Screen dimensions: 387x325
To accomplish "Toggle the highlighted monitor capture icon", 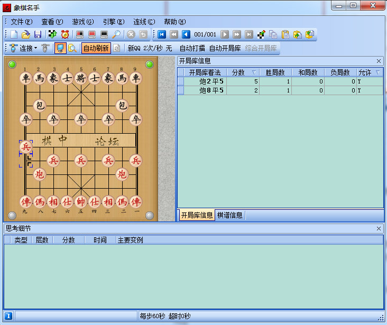I will click(x=60, y=48).
